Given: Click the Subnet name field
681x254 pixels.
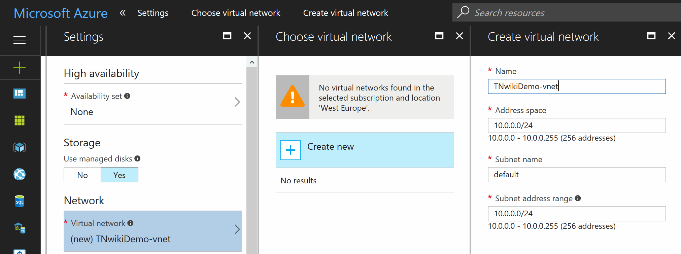Looking at the screenshot, I should coord(577,175).
